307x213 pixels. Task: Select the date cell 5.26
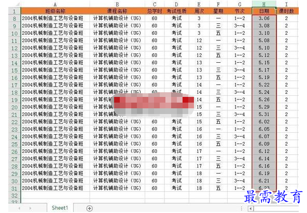tap(264, 100)
